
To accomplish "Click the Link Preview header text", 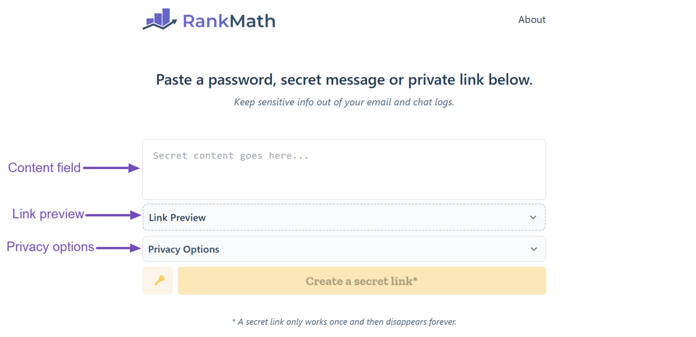I will [x=177, y=217].
